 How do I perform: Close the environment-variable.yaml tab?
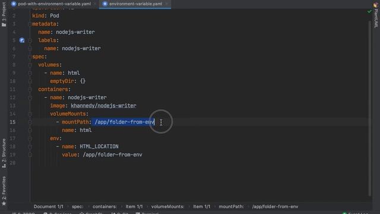coord(166,4)
